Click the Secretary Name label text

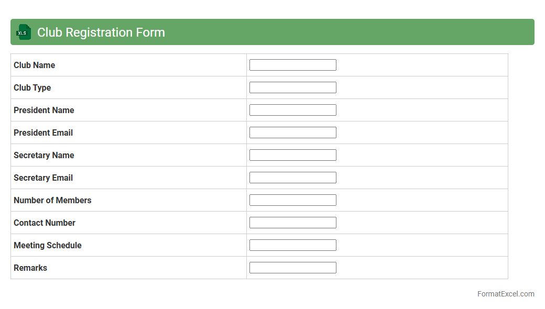[44, 156]
